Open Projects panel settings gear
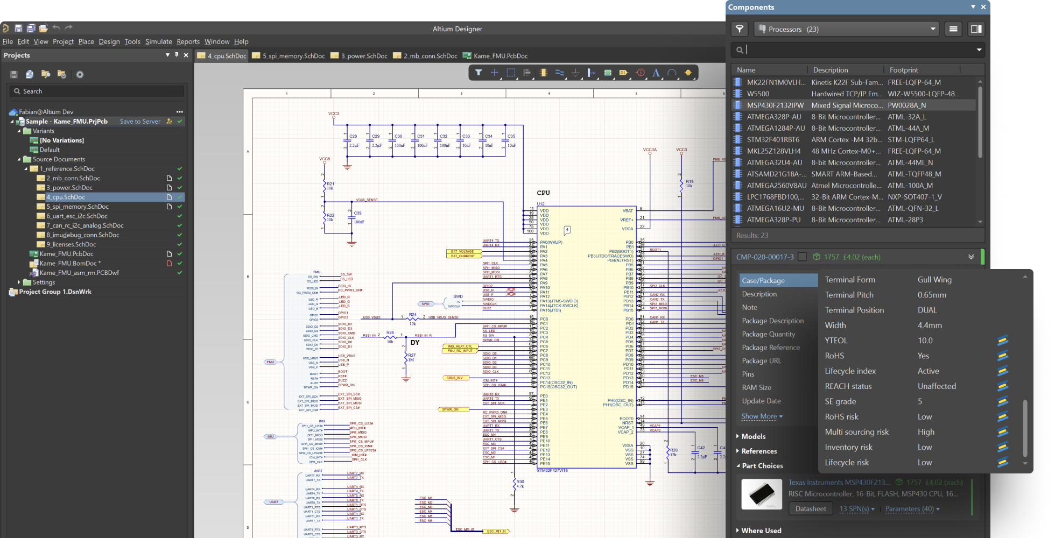1055x538 pixels. tap(80, 75)
